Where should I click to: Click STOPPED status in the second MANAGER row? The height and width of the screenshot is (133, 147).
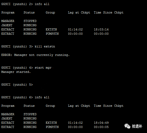(30, 114)
